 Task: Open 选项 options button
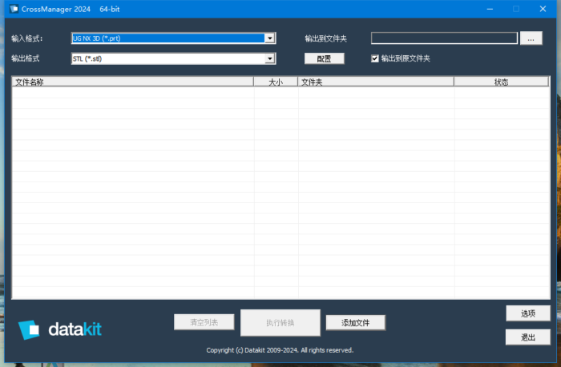pyautogui.click(x=528, y=313)
